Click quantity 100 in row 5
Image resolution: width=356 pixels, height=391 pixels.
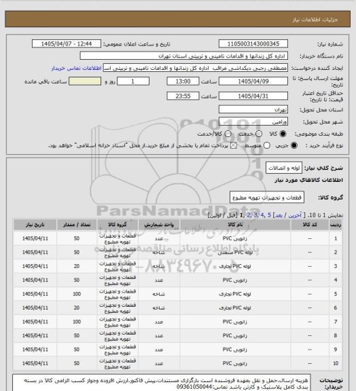[77, 294]
